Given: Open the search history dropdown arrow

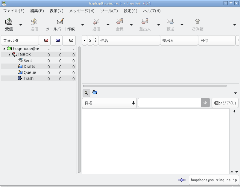Looking at the screenshot, I should click(x=205, y=103).
